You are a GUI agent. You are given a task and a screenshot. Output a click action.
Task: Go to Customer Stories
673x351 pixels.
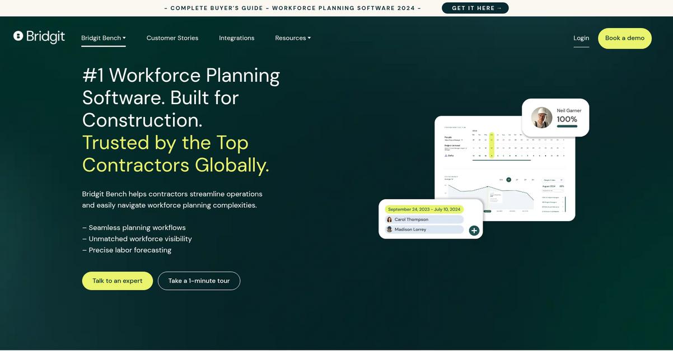(172, 38)
